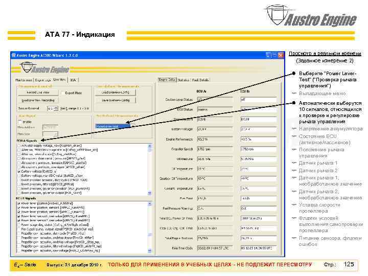Check Power stage diag status signal
The width and height of the screenshot is (368, 276).
pyautogui.click(x=19, y=225)
